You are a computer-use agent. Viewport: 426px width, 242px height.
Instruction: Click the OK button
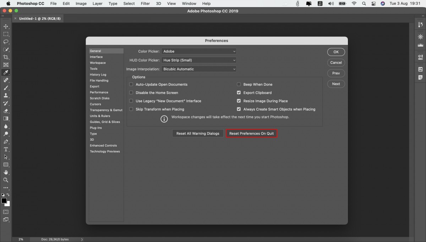[336, 52]
